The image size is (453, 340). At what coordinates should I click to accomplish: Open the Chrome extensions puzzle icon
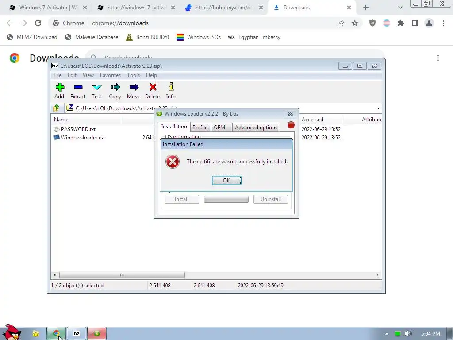coord(401,23)
